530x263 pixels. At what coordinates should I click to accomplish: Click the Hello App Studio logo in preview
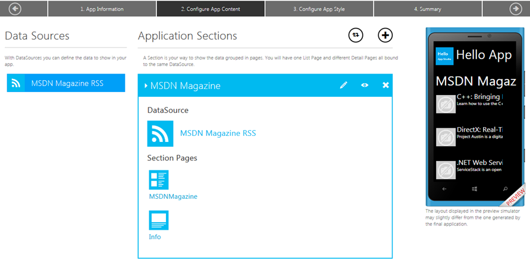444,56
